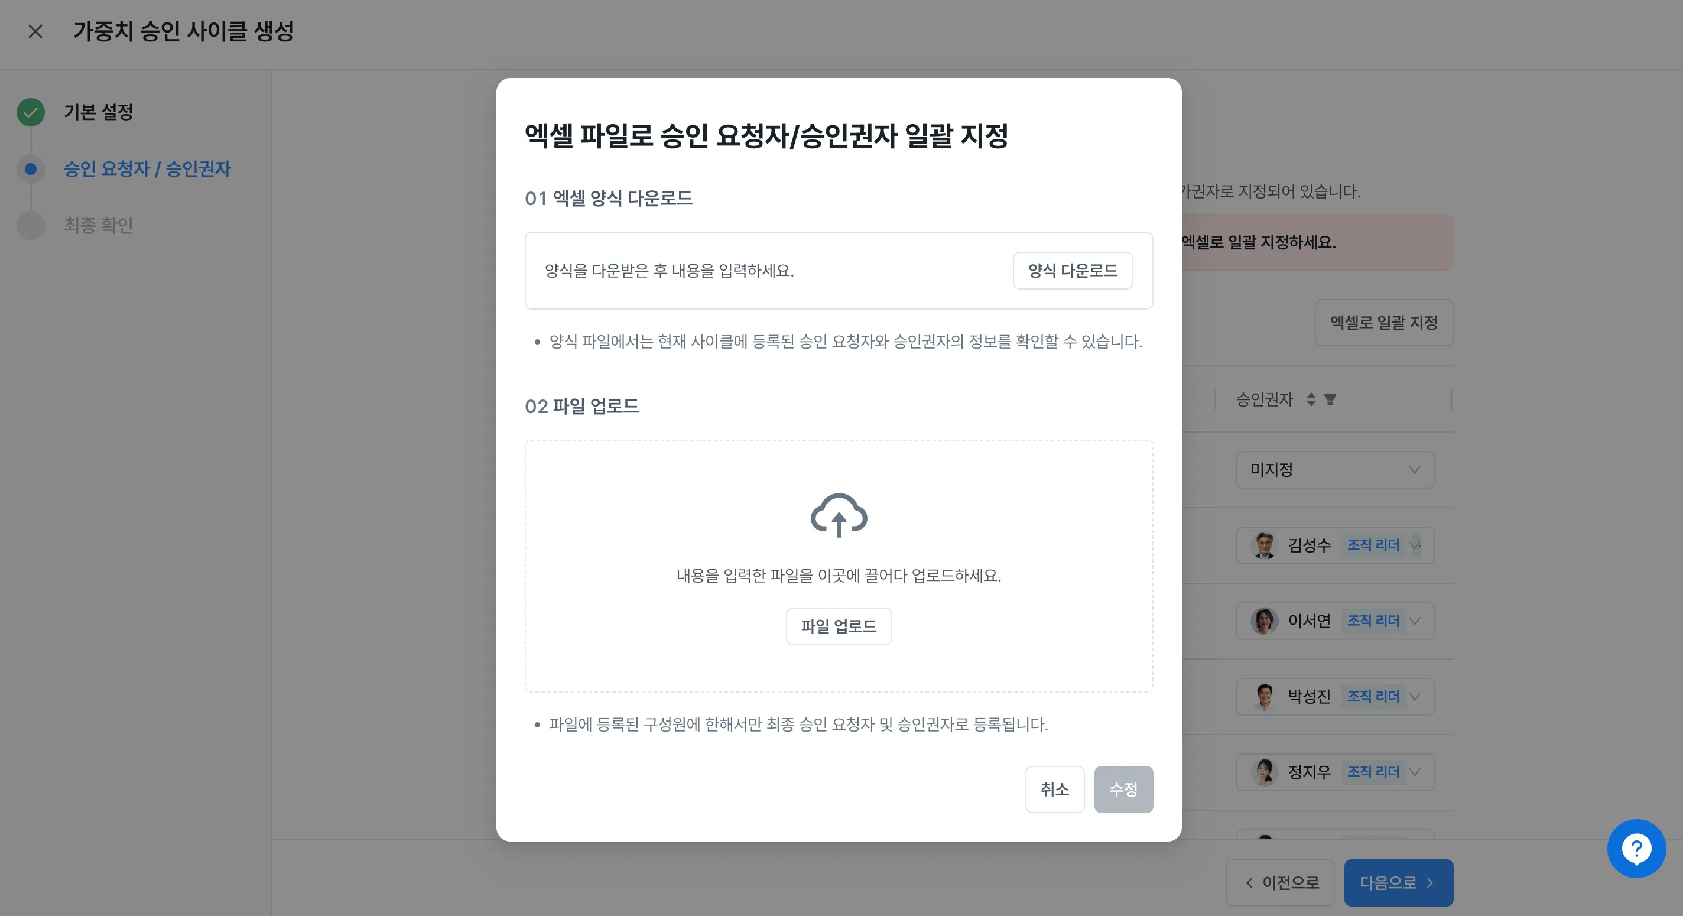Click the 조직 리더 tag next to 김성수
This screenshot has height=916, width=1683.
tap(1373, 545)
